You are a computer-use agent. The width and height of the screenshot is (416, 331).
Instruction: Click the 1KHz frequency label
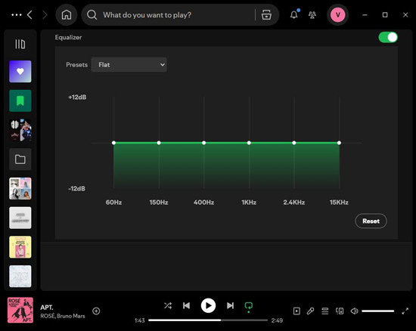tap(249, 203)
